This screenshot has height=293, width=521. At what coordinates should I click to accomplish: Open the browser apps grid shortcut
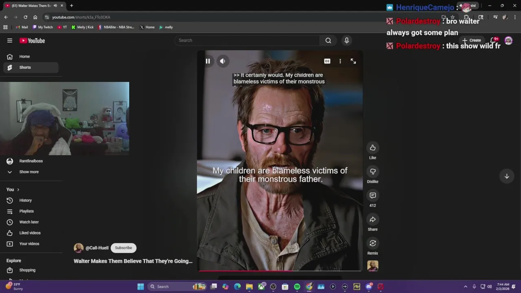point(5,27)
